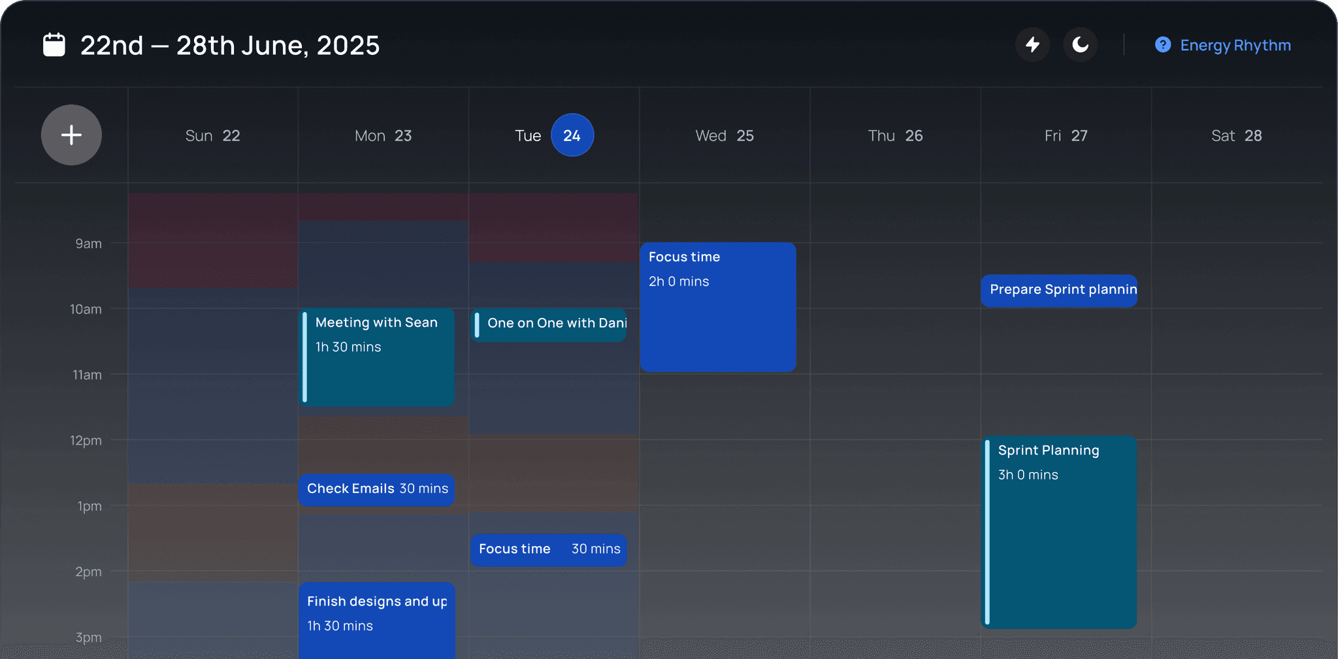Viewport: 1338px width, 659px height.
Task: Click the lightning bolt icon in the header
Action: pos(1032,44)
